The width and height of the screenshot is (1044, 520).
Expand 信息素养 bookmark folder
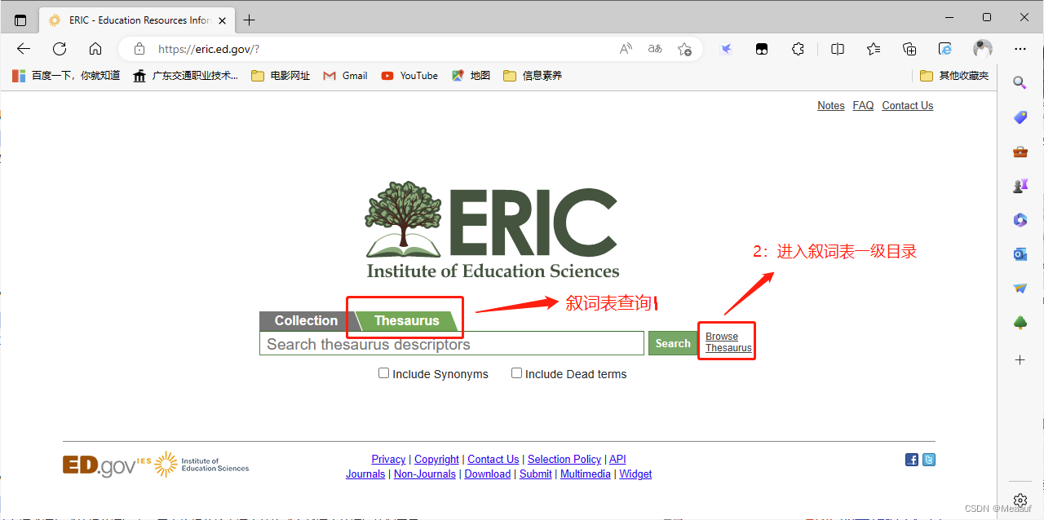pos(533,76)
